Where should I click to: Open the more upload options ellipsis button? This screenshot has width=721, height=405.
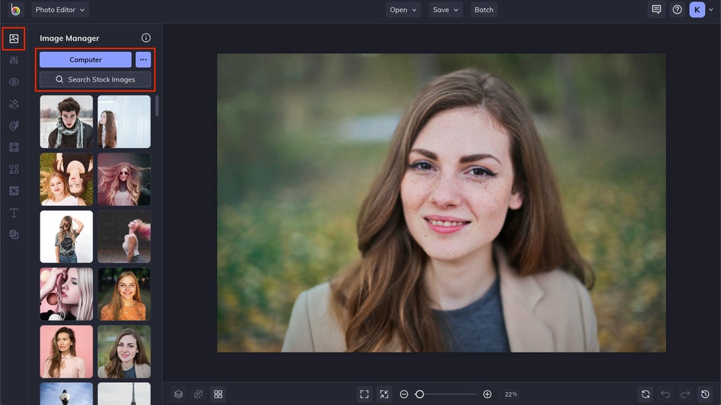click(143, 59)
